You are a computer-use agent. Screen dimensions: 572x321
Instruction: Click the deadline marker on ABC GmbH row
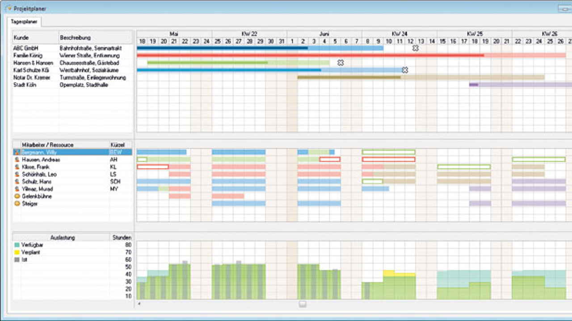pos(416,48)
